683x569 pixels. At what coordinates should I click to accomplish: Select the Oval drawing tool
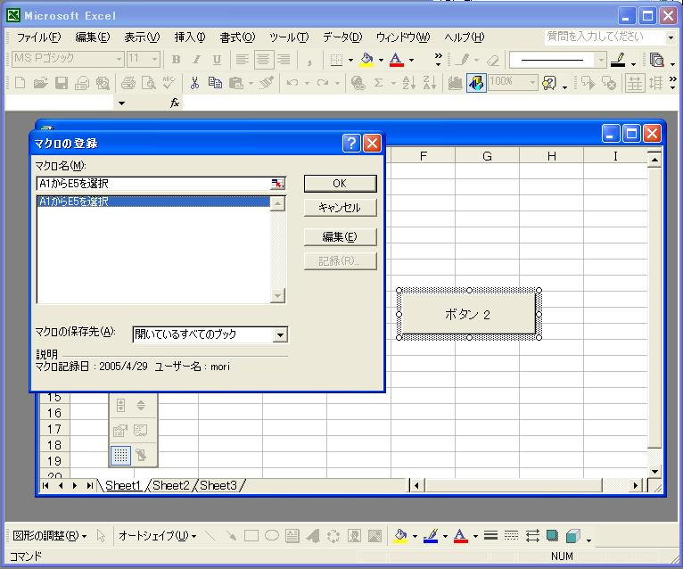click(272, 535)
